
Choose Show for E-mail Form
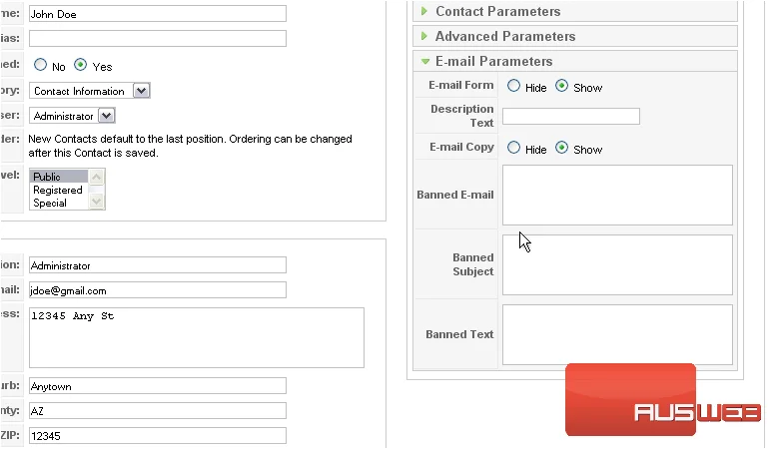click(x=561, y=86)
